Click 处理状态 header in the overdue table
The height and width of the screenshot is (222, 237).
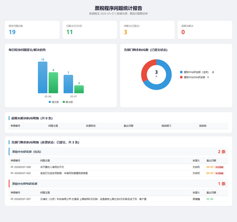pos(91,126)
